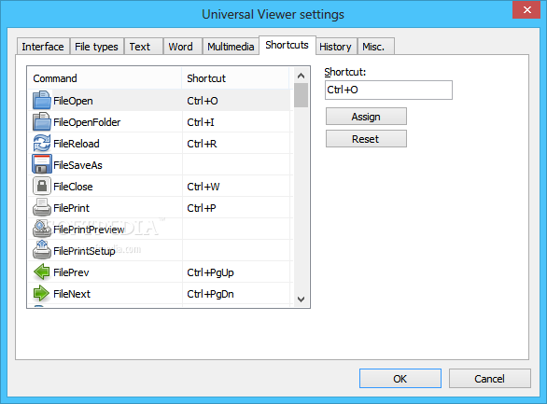Select the Word tab
This screenshot has height=404, width=547.
click(x=183, y=47)
